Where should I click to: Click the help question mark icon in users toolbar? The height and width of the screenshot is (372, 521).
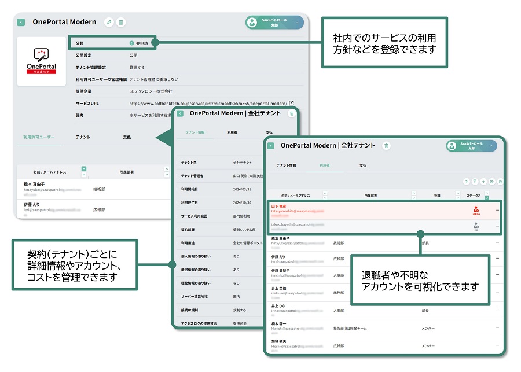[x=466, y=181]
